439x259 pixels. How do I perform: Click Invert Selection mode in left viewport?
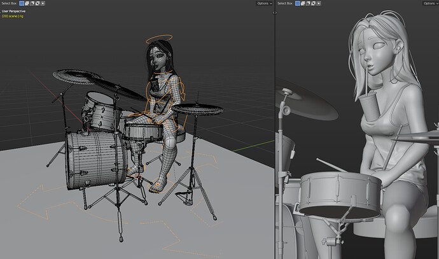[x=38, y=3]
